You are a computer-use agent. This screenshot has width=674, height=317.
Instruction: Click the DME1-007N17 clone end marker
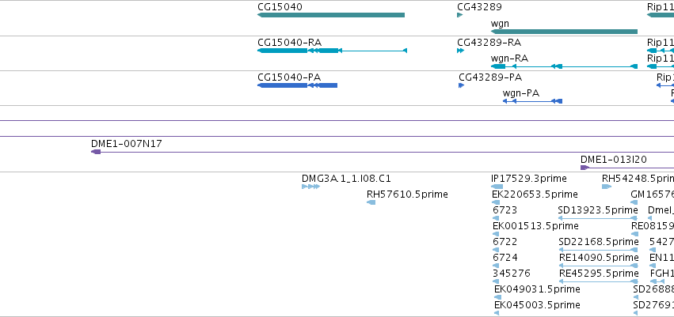(96, 152)
